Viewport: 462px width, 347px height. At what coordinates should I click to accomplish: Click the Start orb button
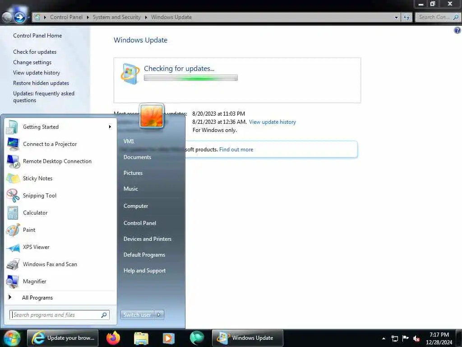pos(12,338)
